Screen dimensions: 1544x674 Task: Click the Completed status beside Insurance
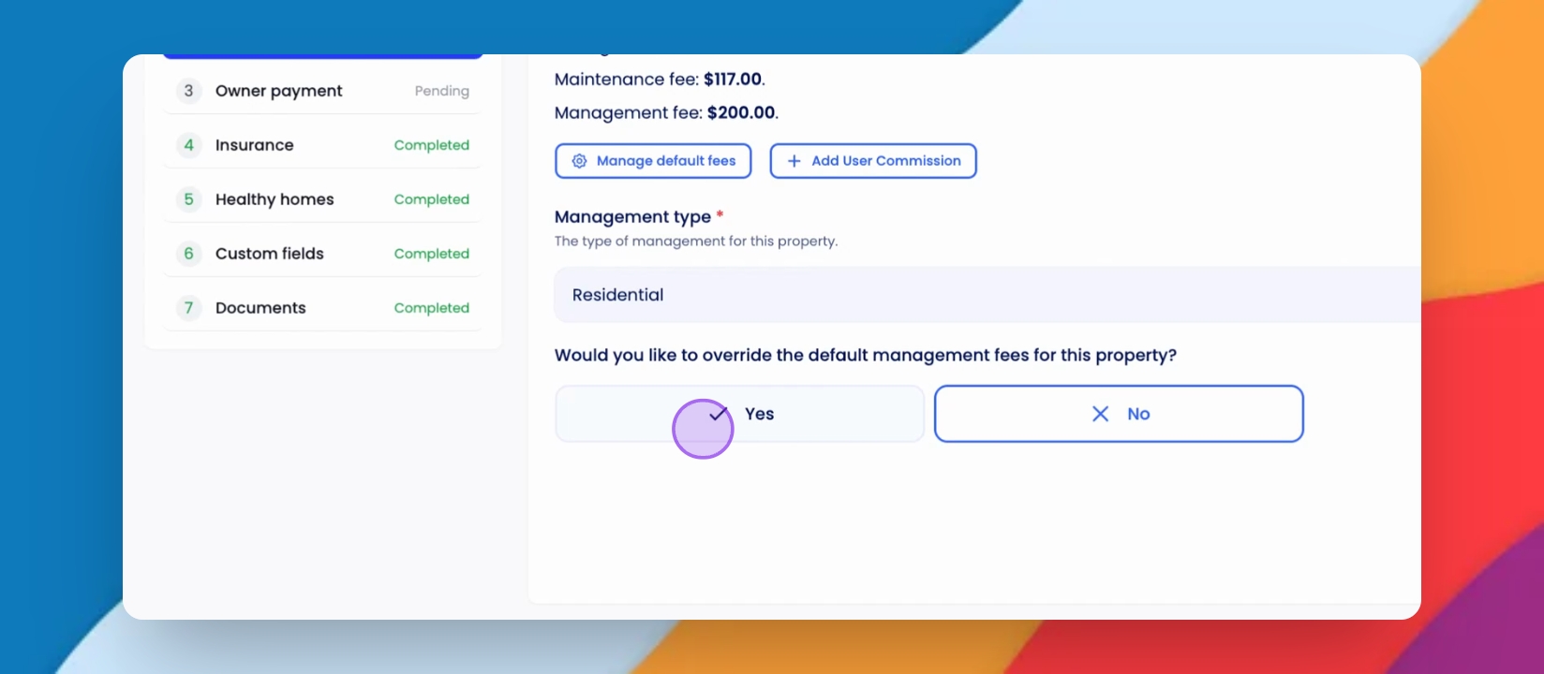(432, 145)
